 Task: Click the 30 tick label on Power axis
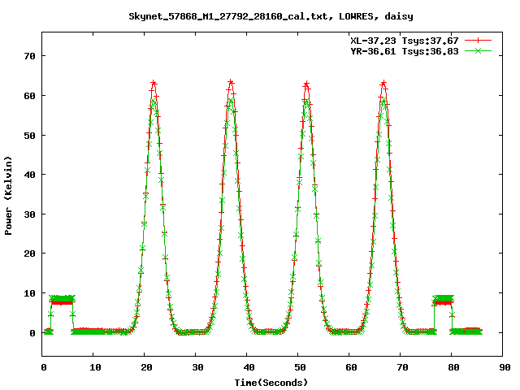tap(29, 214)
